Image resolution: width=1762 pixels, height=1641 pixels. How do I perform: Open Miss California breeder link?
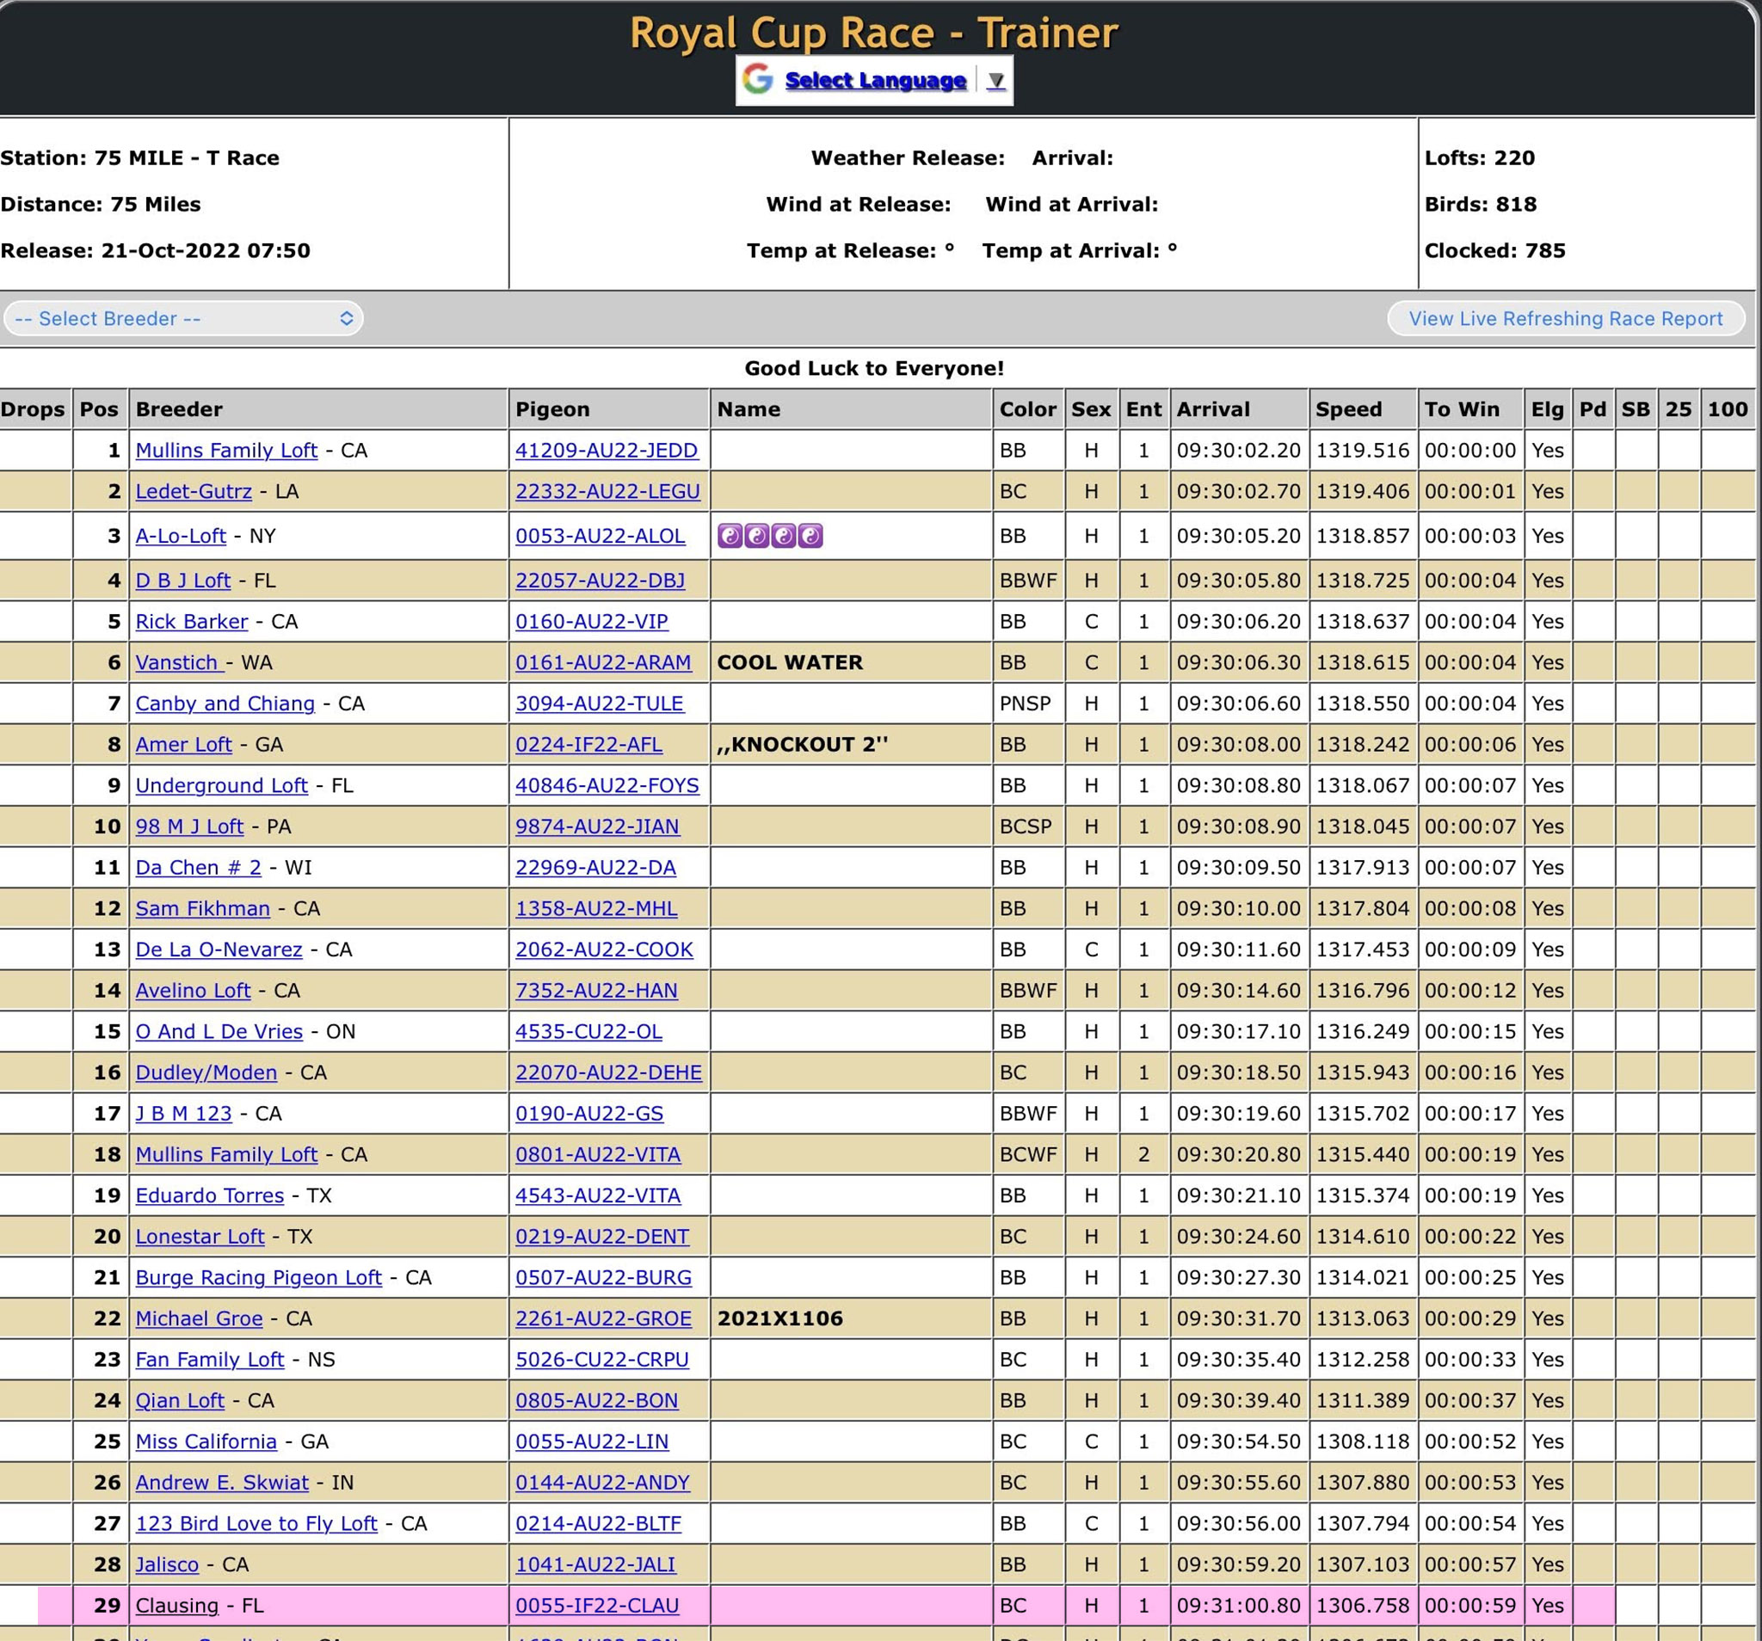(206, 1441)
